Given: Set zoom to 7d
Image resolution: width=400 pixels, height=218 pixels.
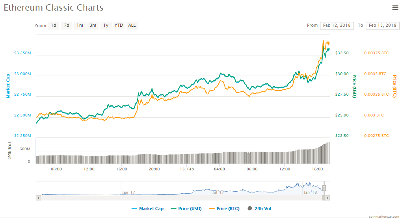Looking at the screenshot, I should (x=67, y=26).
